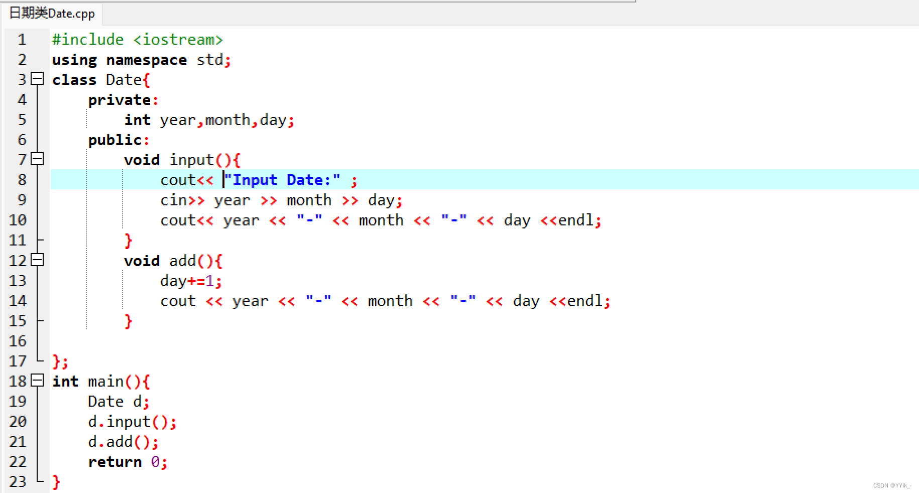919x493 pixels.
Task: Click line number 23 in the gutter
Action: click(x=18, y=481)
